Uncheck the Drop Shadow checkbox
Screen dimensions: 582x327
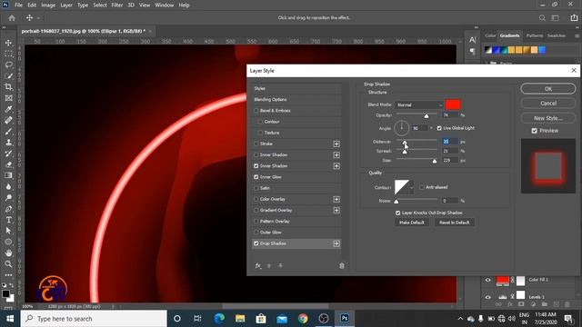click(256, 243)
